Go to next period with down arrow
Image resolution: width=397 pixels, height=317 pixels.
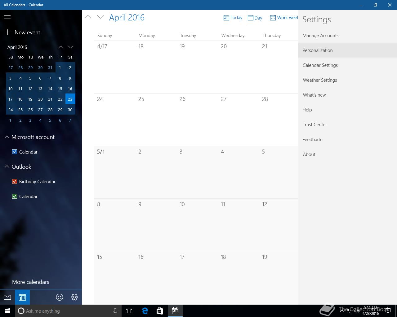coord(100,17)
